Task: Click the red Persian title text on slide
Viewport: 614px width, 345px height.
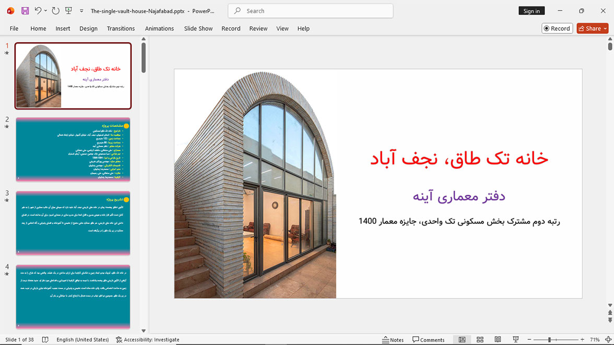Action: [459, 158]
